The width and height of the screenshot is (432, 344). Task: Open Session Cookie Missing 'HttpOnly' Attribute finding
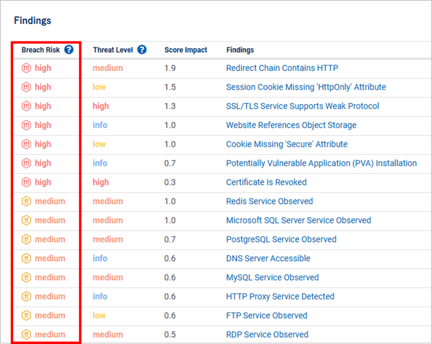[306, 87]
